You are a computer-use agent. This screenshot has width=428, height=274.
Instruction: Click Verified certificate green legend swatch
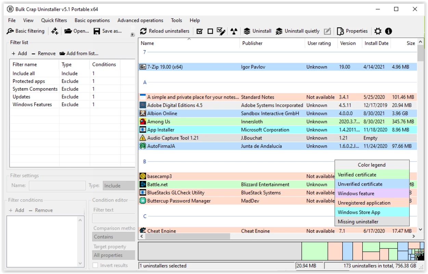(x=372, y=175)
